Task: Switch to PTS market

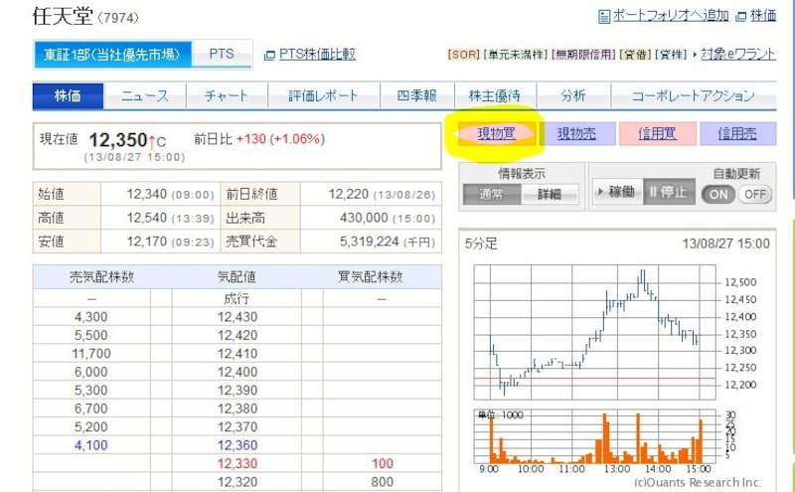Action: [222, 54]
